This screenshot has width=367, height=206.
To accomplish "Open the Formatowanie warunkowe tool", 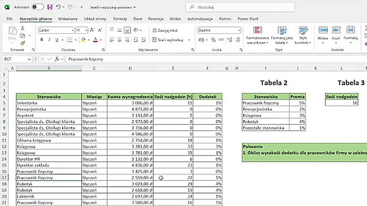I will [257, 34].
